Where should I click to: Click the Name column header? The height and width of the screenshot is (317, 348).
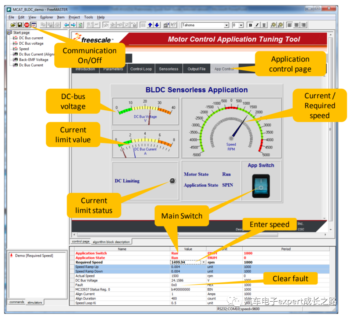click(122, 249)
